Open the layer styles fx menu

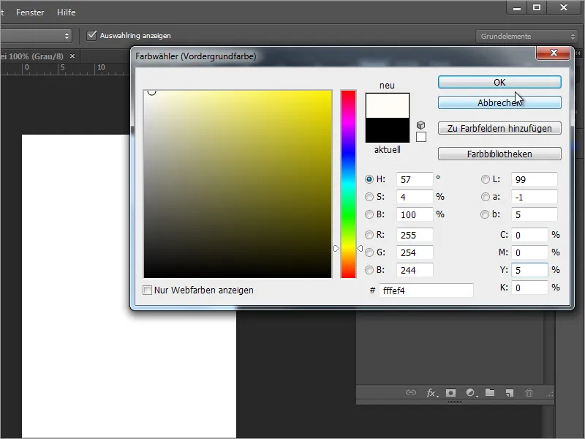(x=431, y=393)
